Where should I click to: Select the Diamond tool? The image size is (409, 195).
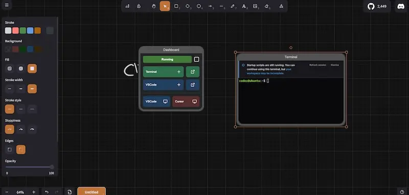coord(188,6)
